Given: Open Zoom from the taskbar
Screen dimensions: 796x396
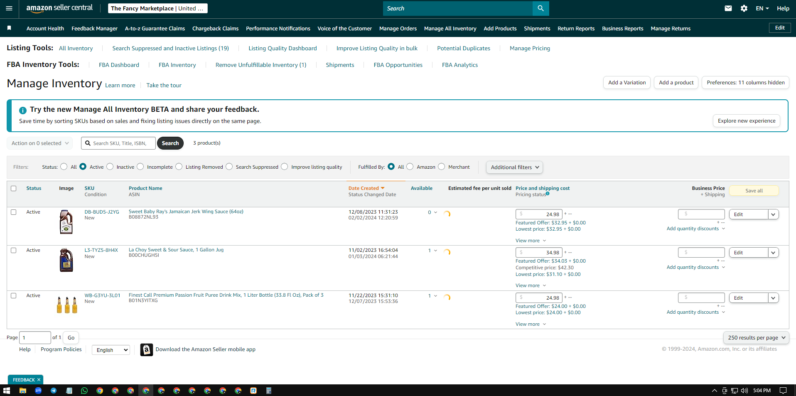Looking at the screenshot, I should 38,391.
